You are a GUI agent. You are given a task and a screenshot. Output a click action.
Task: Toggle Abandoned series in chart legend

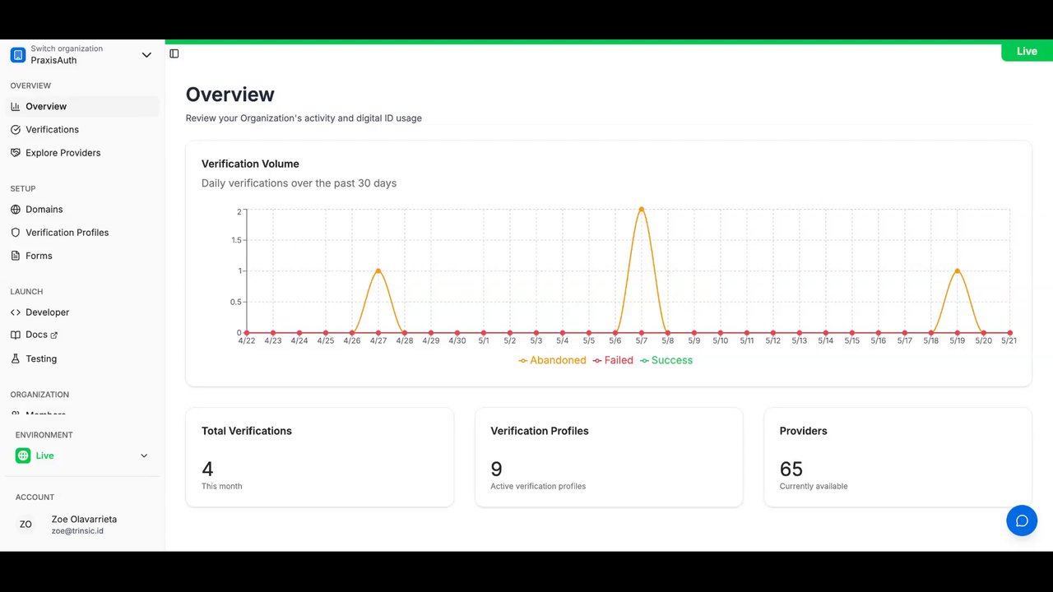[552, 360]
